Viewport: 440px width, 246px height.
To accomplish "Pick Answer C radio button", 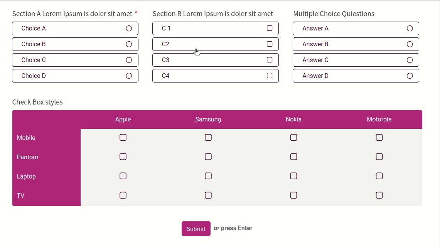I will pyautogui.click(x=410, y=60).
